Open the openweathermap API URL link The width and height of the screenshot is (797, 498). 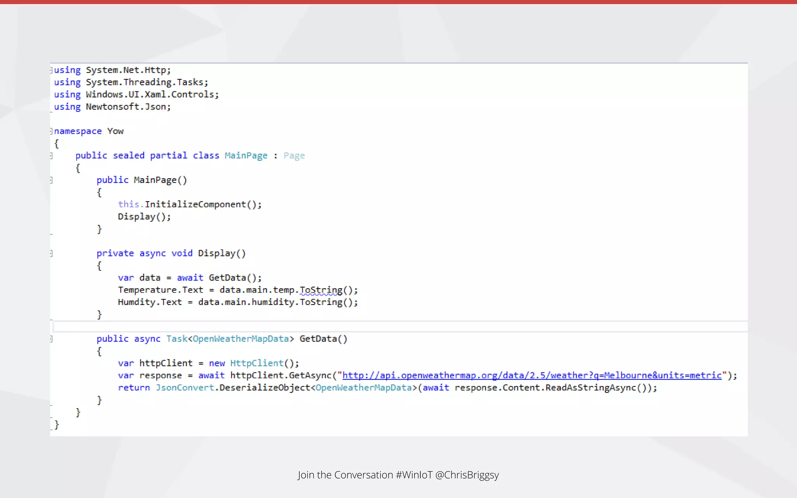pyautogui.click(x=532, y=375)
